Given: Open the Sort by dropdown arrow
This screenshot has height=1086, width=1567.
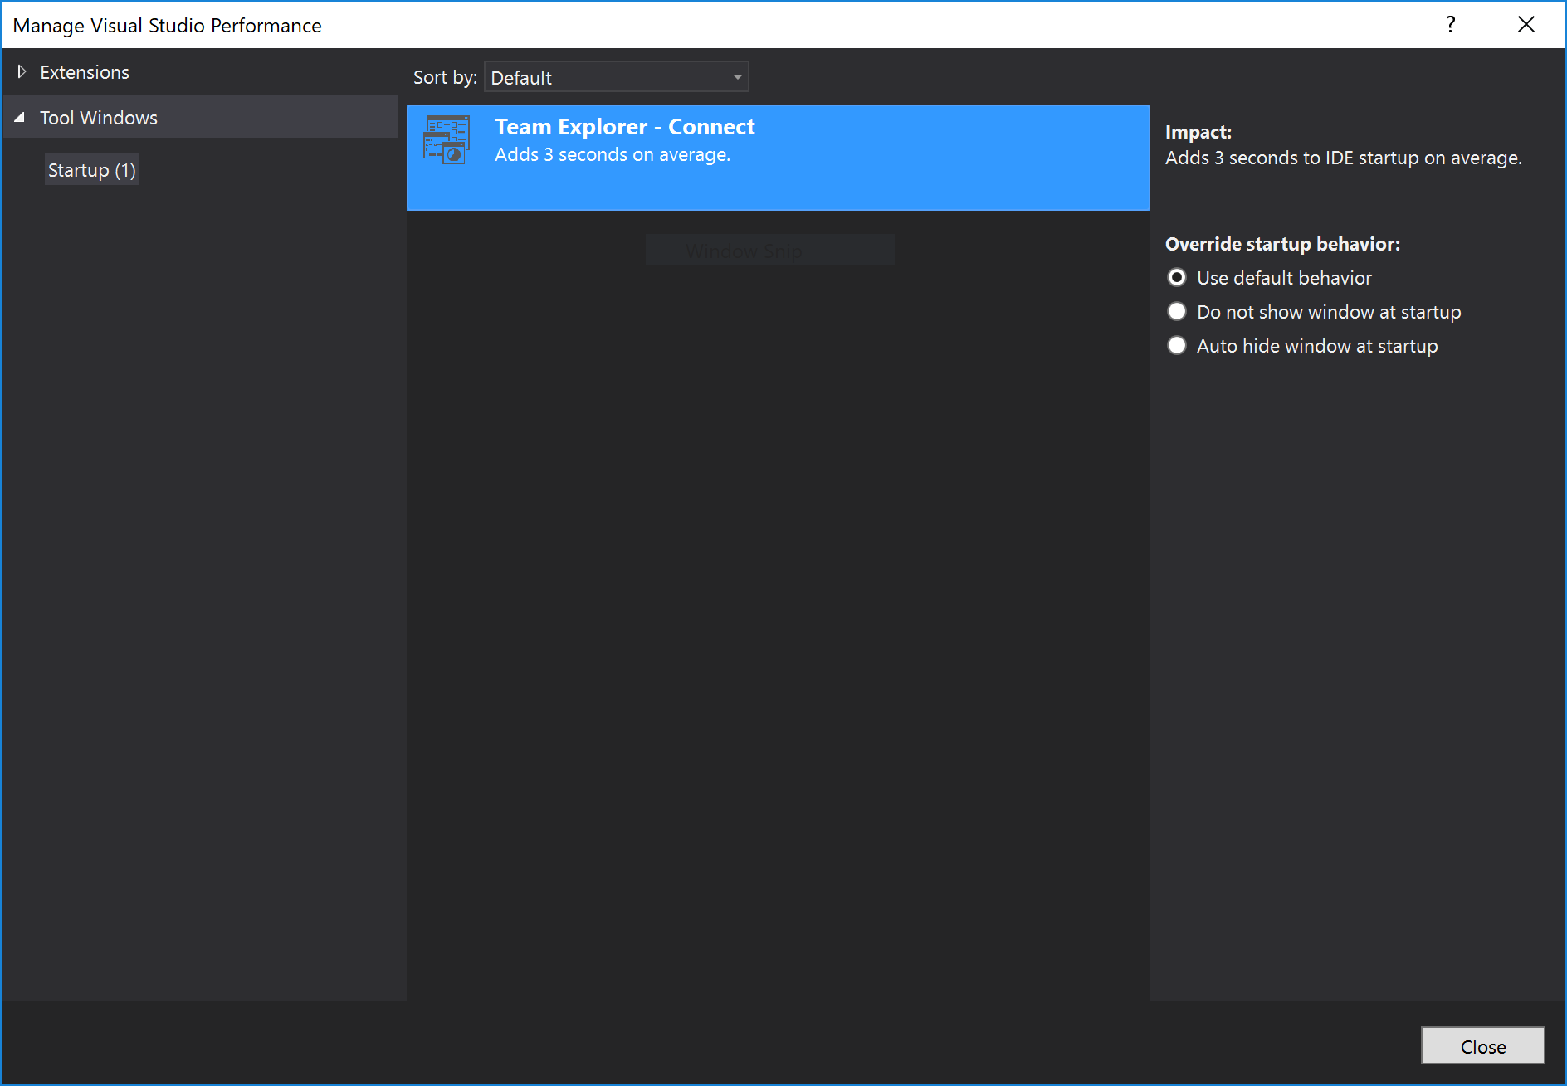Looking at the screenshot, I should (737, 77).
